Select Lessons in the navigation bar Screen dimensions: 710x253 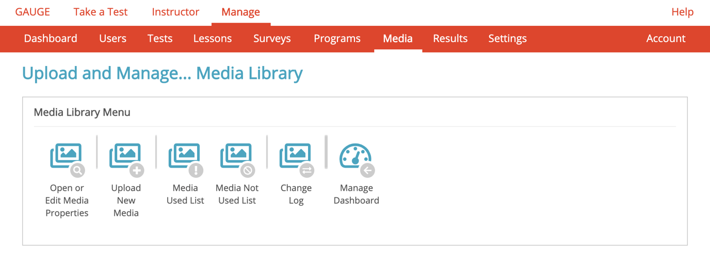[213, 39]
